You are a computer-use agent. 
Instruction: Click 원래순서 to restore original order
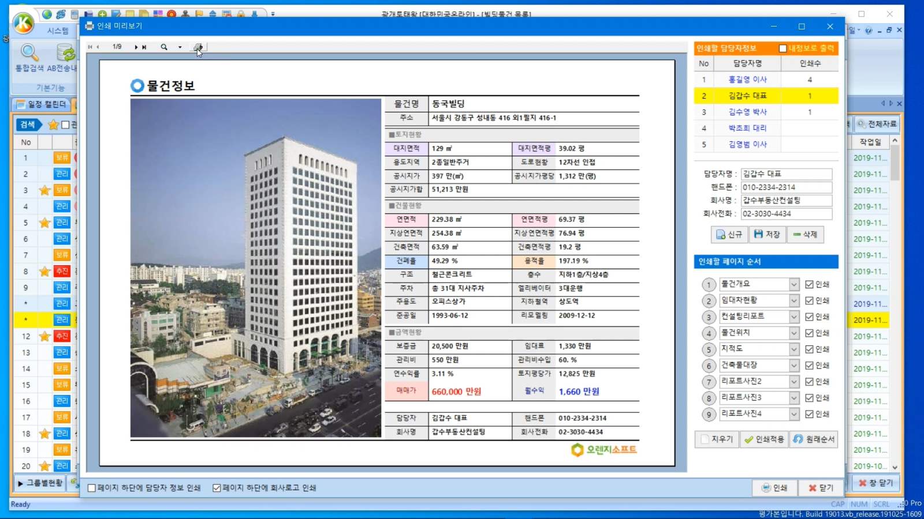click(x=814, y=439)
